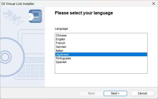Select Chinese in the language list
Screen dimensions: 158x99
coord(101,35)
